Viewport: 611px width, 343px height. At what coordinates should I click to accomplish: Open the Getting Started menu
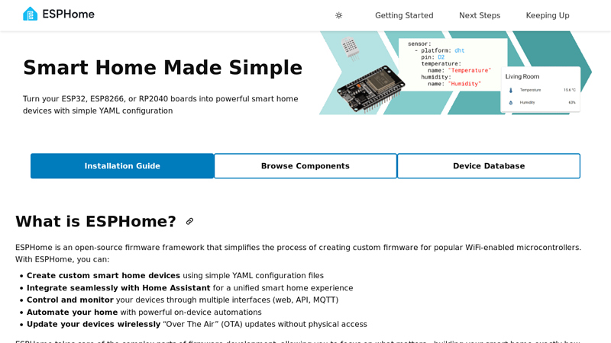click(404, 15)
